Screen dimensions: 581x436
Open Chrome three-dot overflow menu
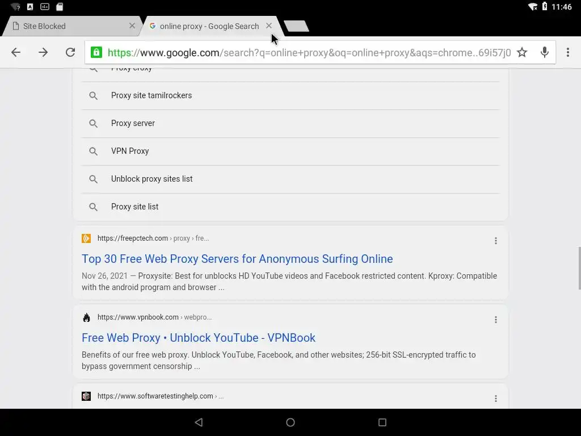click(x=567, y=52)
